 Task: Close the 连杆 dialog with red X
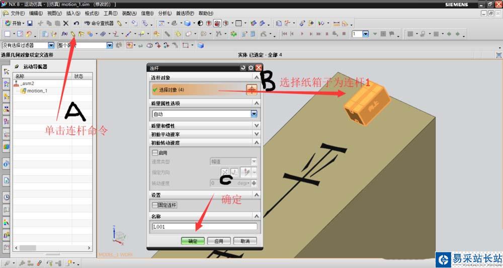pos(259,68)
